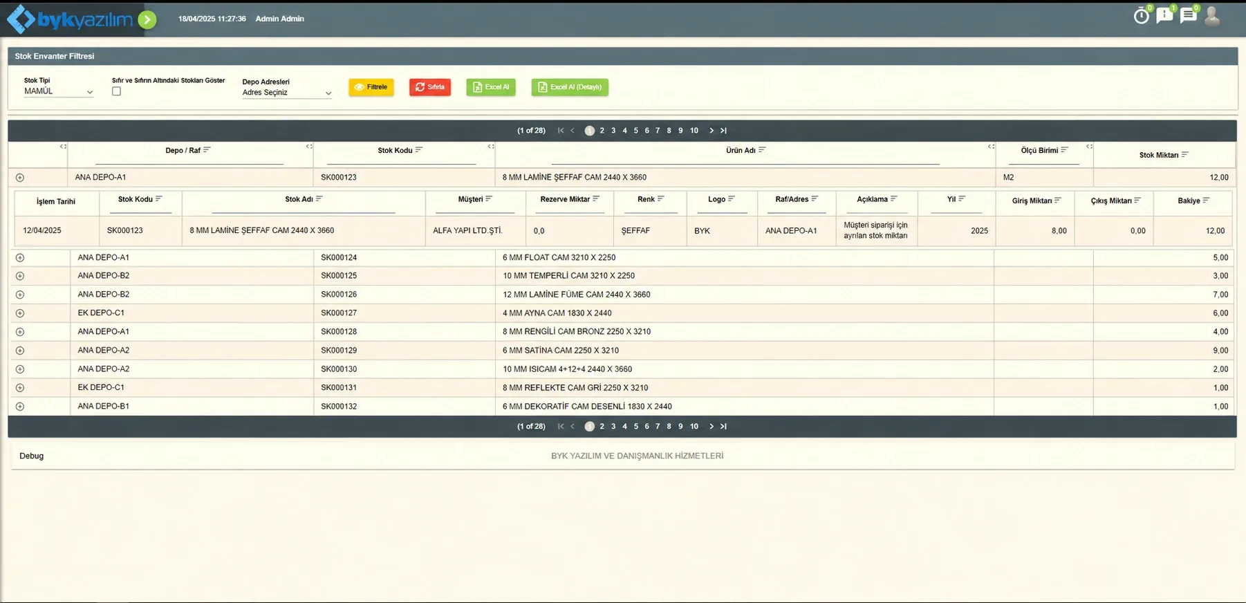Select the 4 MM AYNA CAM 1830 X 2440 cell
This screenshot has width=1246, height=603.
point(745,313)
